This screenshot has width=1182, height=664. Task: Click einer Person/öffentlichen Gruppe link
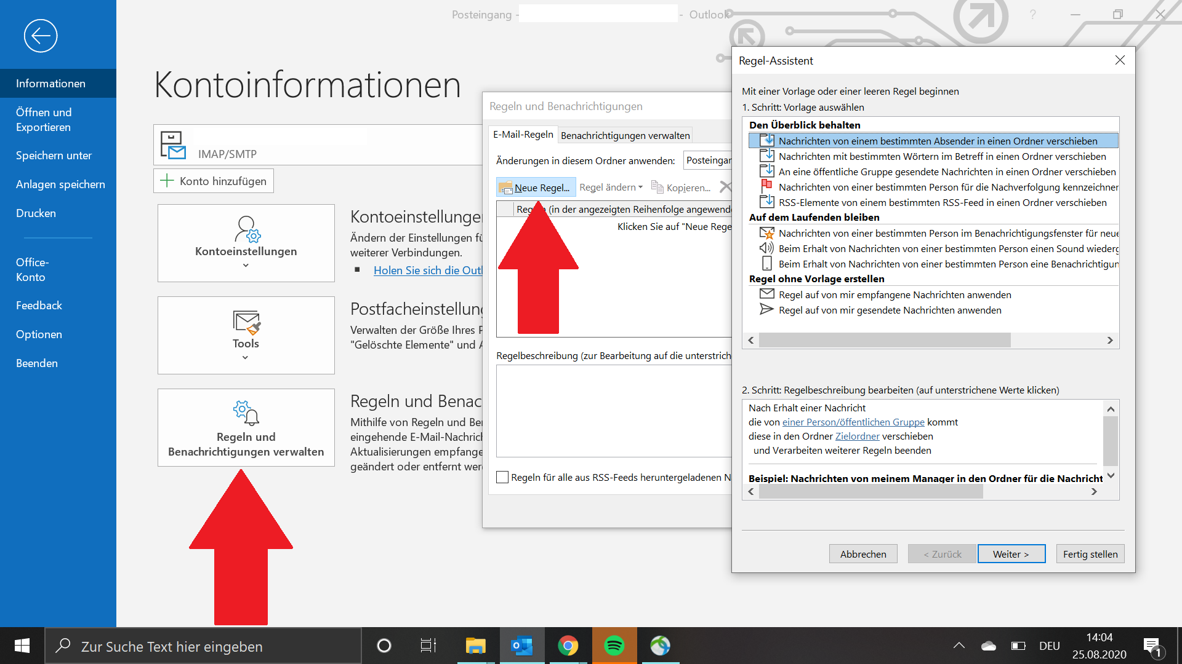[853, 422]
